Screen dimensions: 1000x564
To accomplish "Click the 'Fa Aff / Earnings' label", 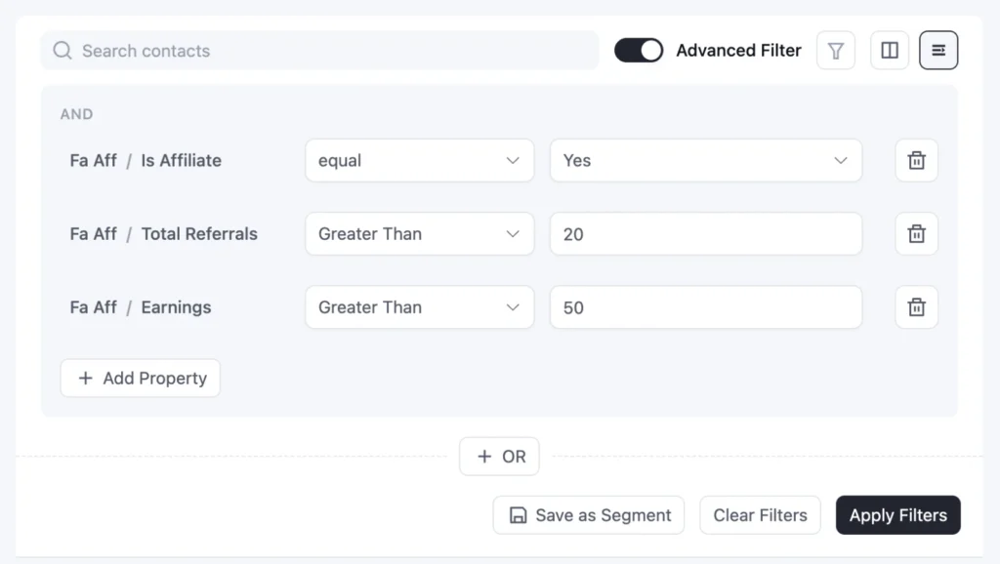I will click(141, 307).
